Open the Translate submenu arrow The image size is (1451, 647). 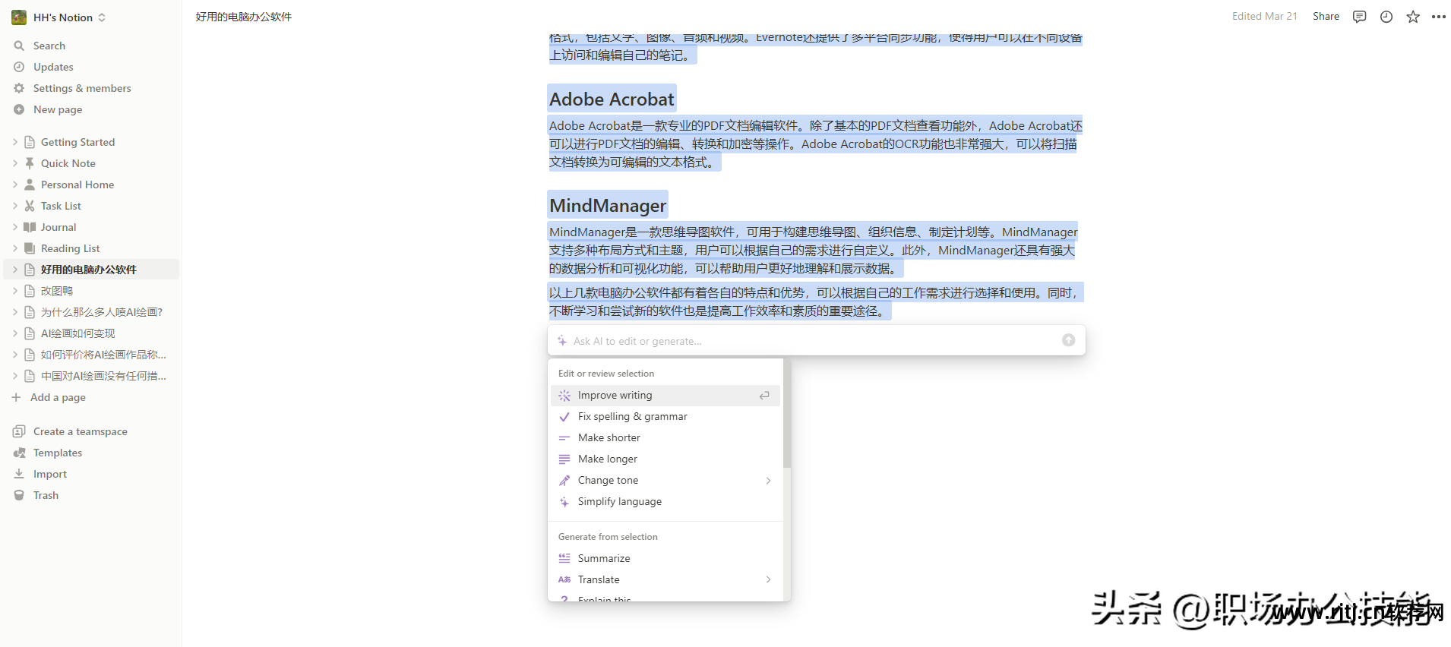click(x=768, y=579)
